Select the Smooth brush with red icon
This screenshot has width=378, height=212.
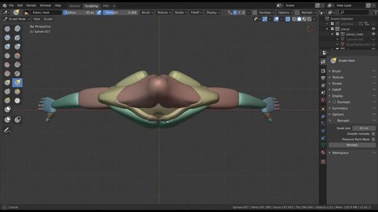tap(17, 56)
